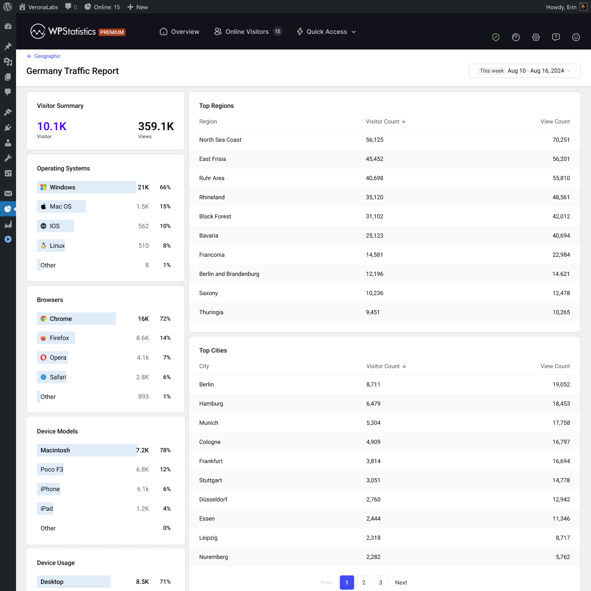Click Next in Top Cities pagination
Image resolution: width=591 pixels, height=591 pixels.
pyautogui.click(x=401, y=583)
